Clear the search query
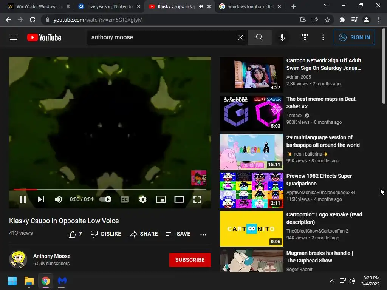387x290 pixels. (241, 37)
